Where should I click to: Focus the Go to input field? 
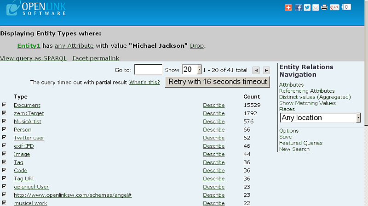148,70
